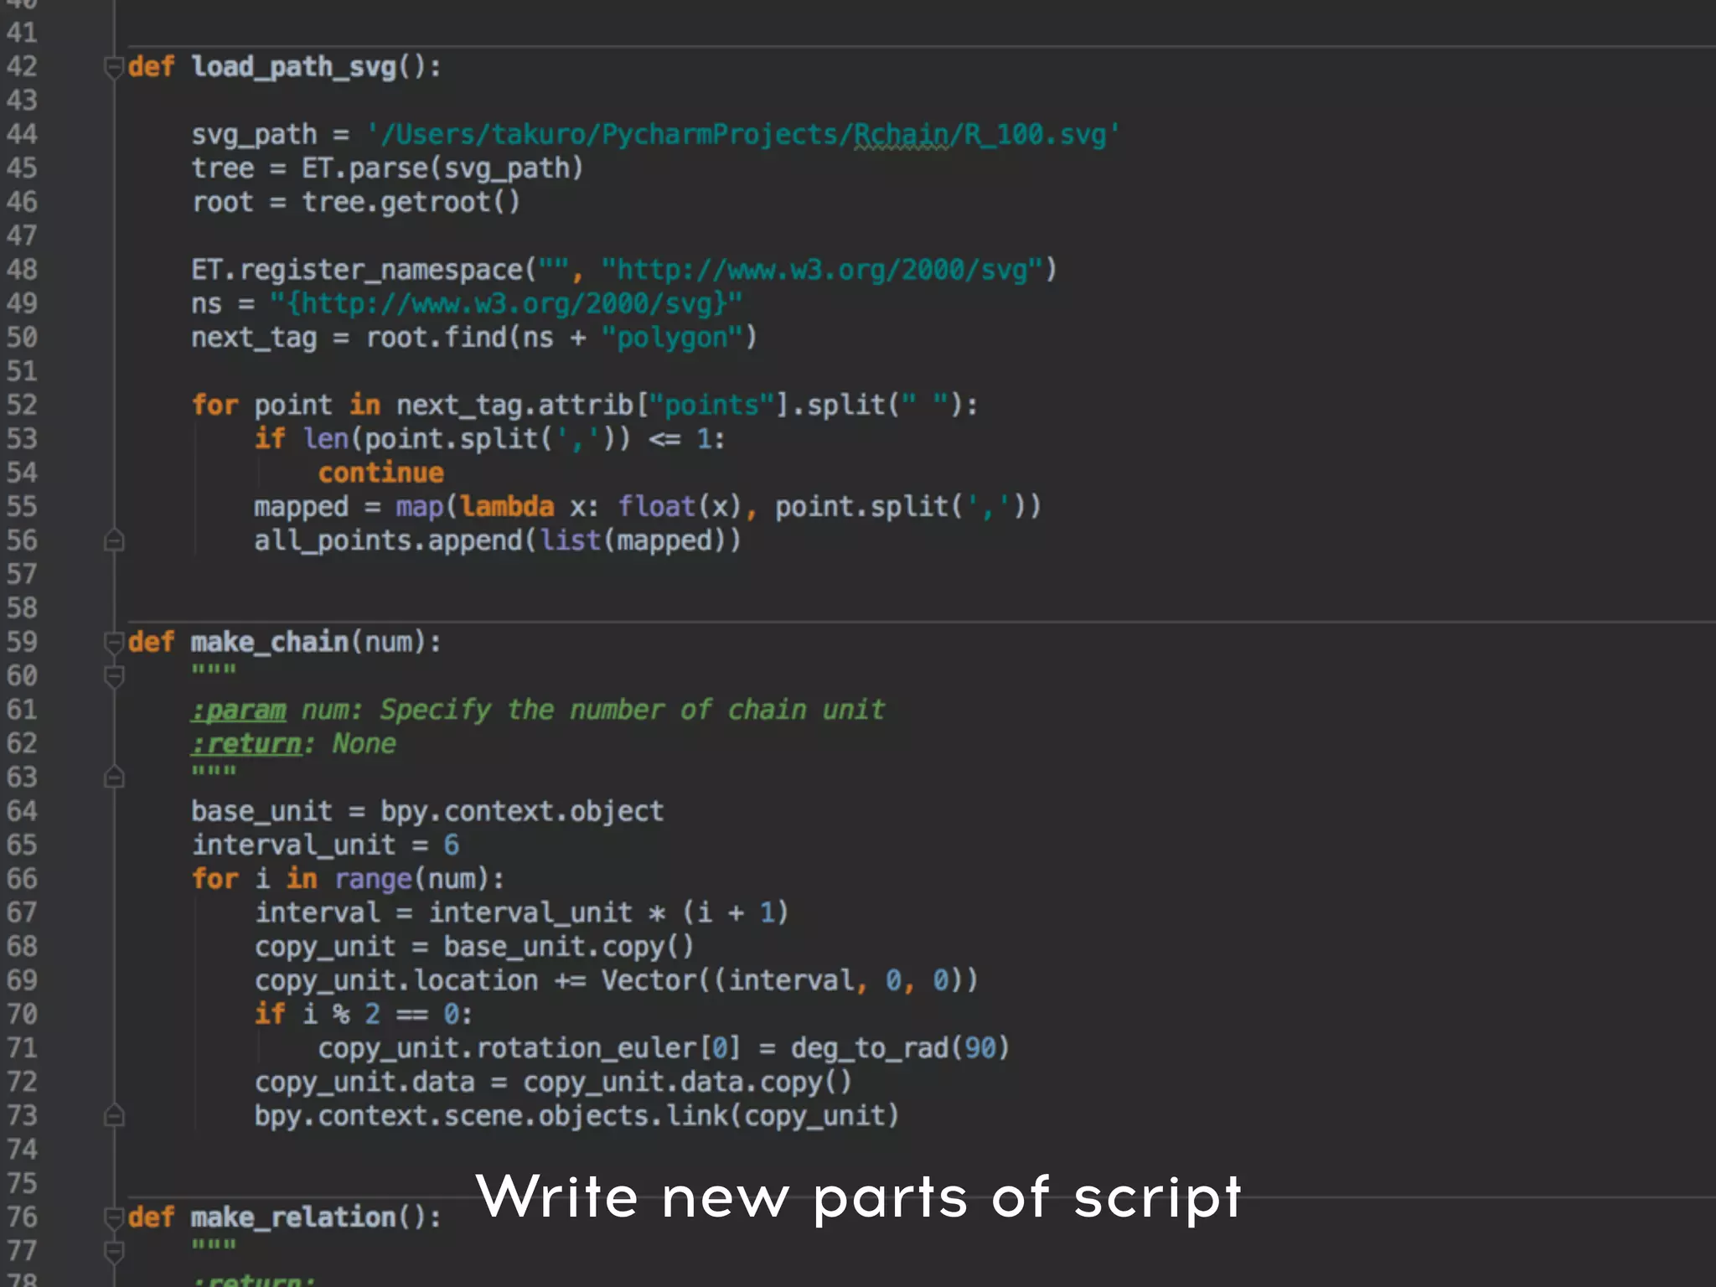
Task: Click the load_path_svg function name
Action: point(293,67)
